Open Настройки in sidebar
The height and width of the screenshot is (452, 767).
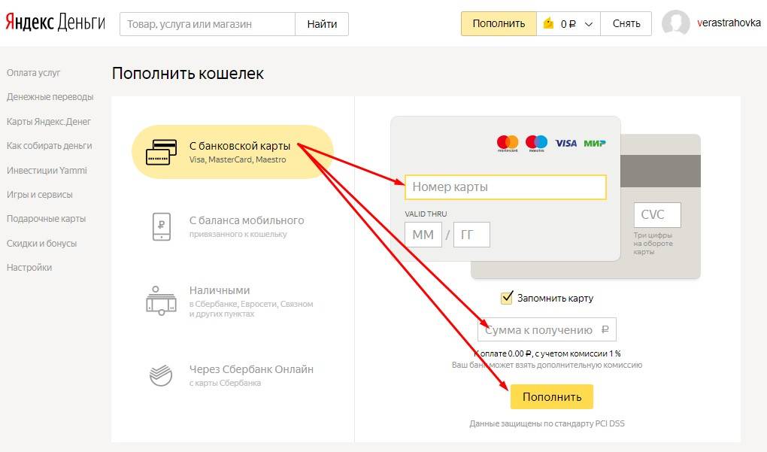click(29, 268)
